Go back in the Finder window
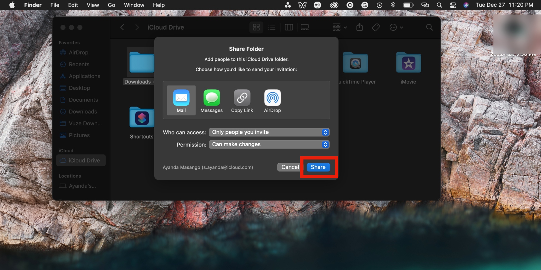Screen dimensions: 541x270 click(122, 27)
